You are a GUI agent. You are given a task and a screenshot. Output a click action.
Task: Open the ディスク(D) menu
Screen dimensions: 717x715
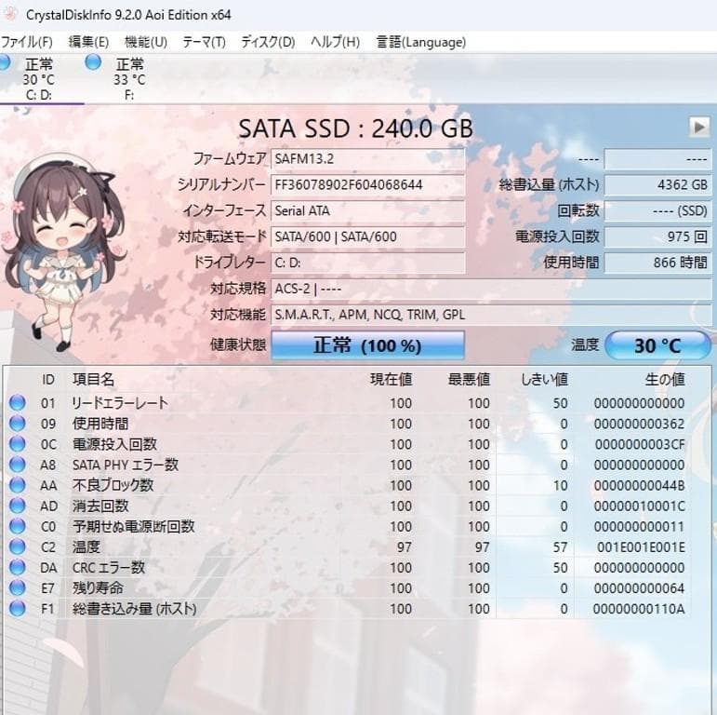(x=268, y=42)
